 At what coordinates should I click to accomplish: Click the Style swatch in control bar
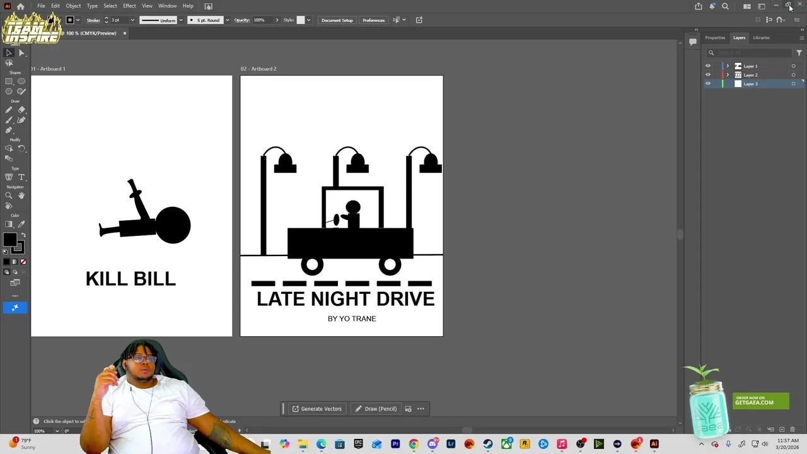(x=301, y=20)
